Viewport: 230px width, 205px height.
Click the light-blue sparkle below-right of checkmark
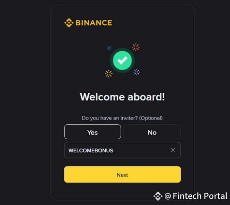tap(137, 72)
